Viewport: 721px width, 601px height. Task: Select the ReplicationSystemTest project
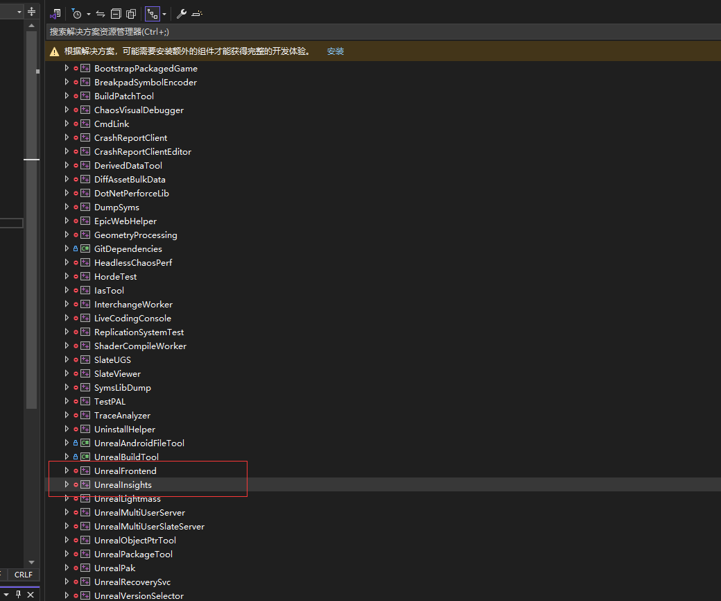pyautogui.click(x=139, y=332)
